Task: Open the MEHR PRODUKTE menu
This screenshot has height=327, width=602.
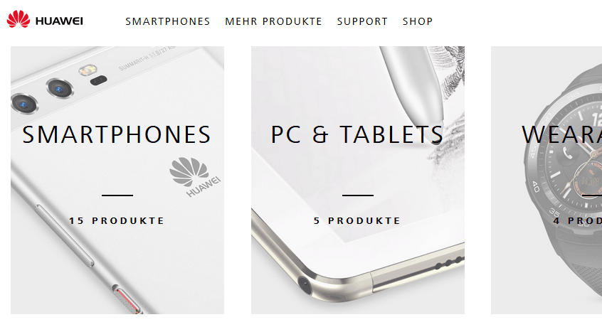Action: click(x=273, y=21)
